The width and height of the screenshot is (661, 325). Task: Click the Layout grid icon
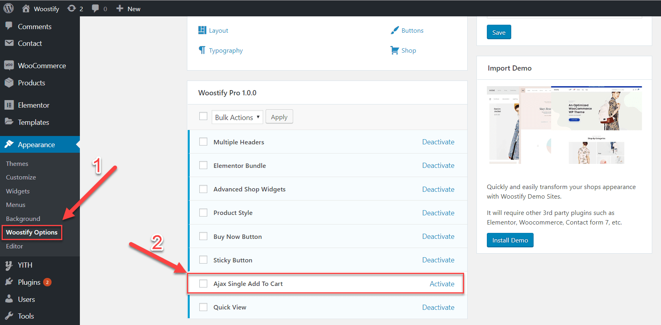coord(202,30)
